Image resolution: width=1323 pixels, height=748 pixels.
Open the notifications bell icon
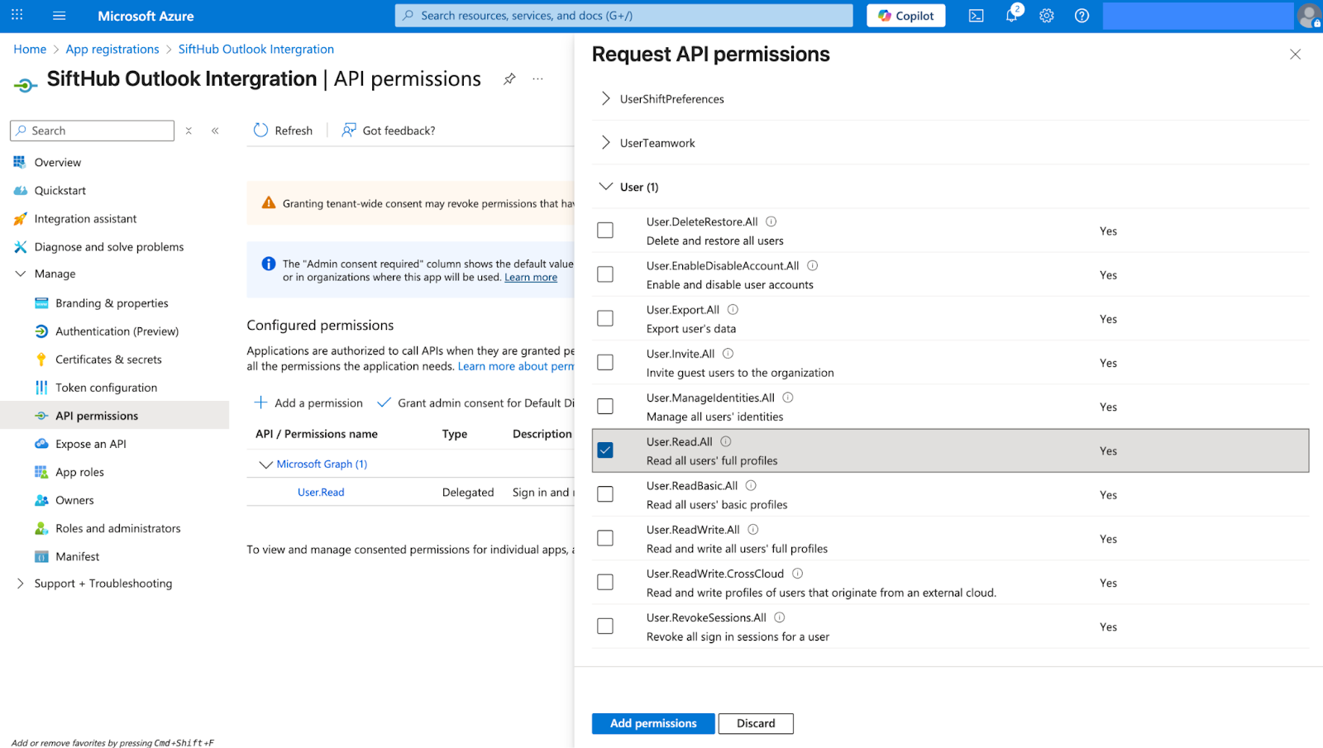pos(1011,16)
